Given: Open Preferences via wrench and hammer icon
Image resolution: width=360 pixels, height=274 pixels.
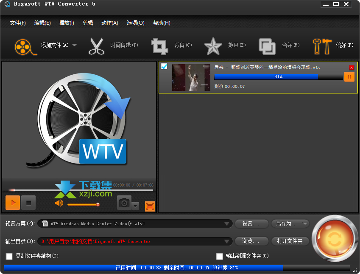Looking at the screenshot, I should (x=322, y=47).
